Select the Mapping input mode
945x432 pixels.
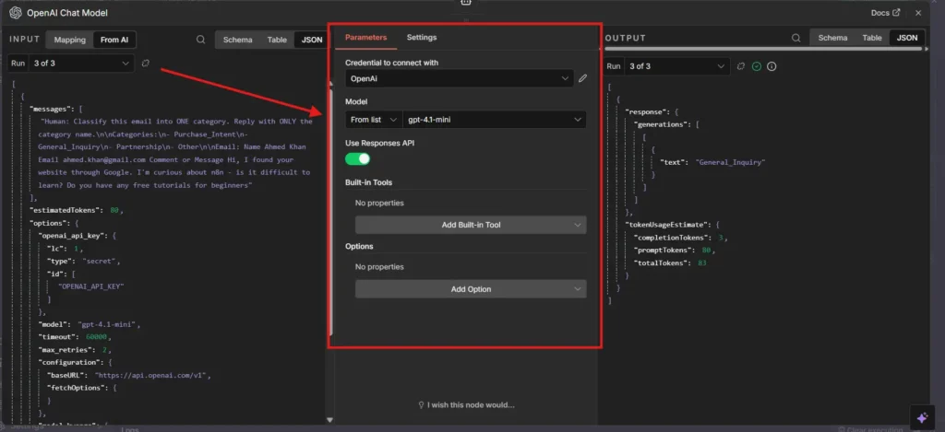pyautogui.click(x=70, y=40)
